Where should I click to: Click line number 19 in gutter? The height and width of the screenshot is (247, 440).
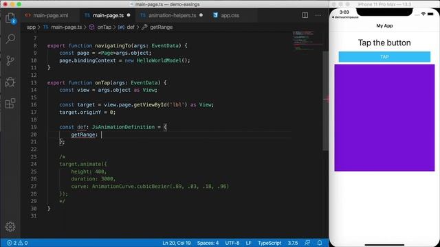(34, 127)
